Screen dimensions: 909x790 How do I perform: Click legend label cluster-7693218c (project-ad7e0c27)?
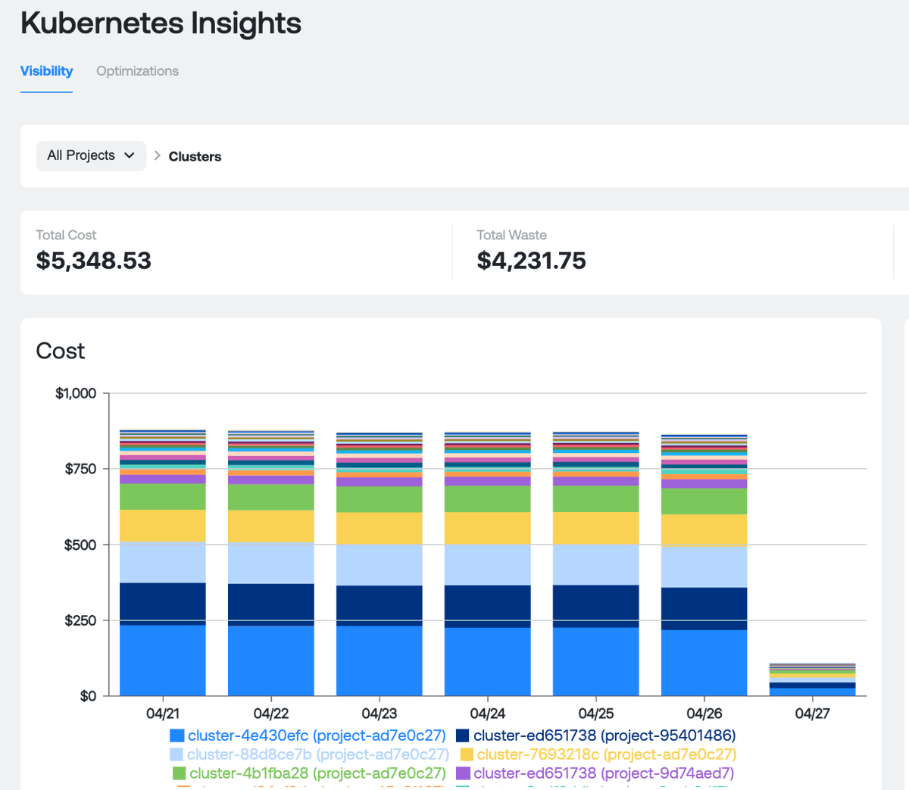[x=607, y=754]
